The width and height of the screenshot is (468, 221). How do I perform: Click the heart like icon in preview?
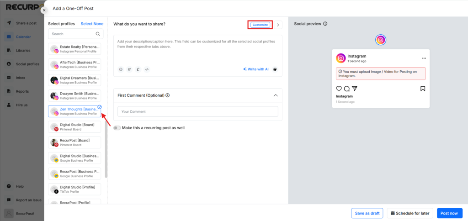(x=339, y=89)
